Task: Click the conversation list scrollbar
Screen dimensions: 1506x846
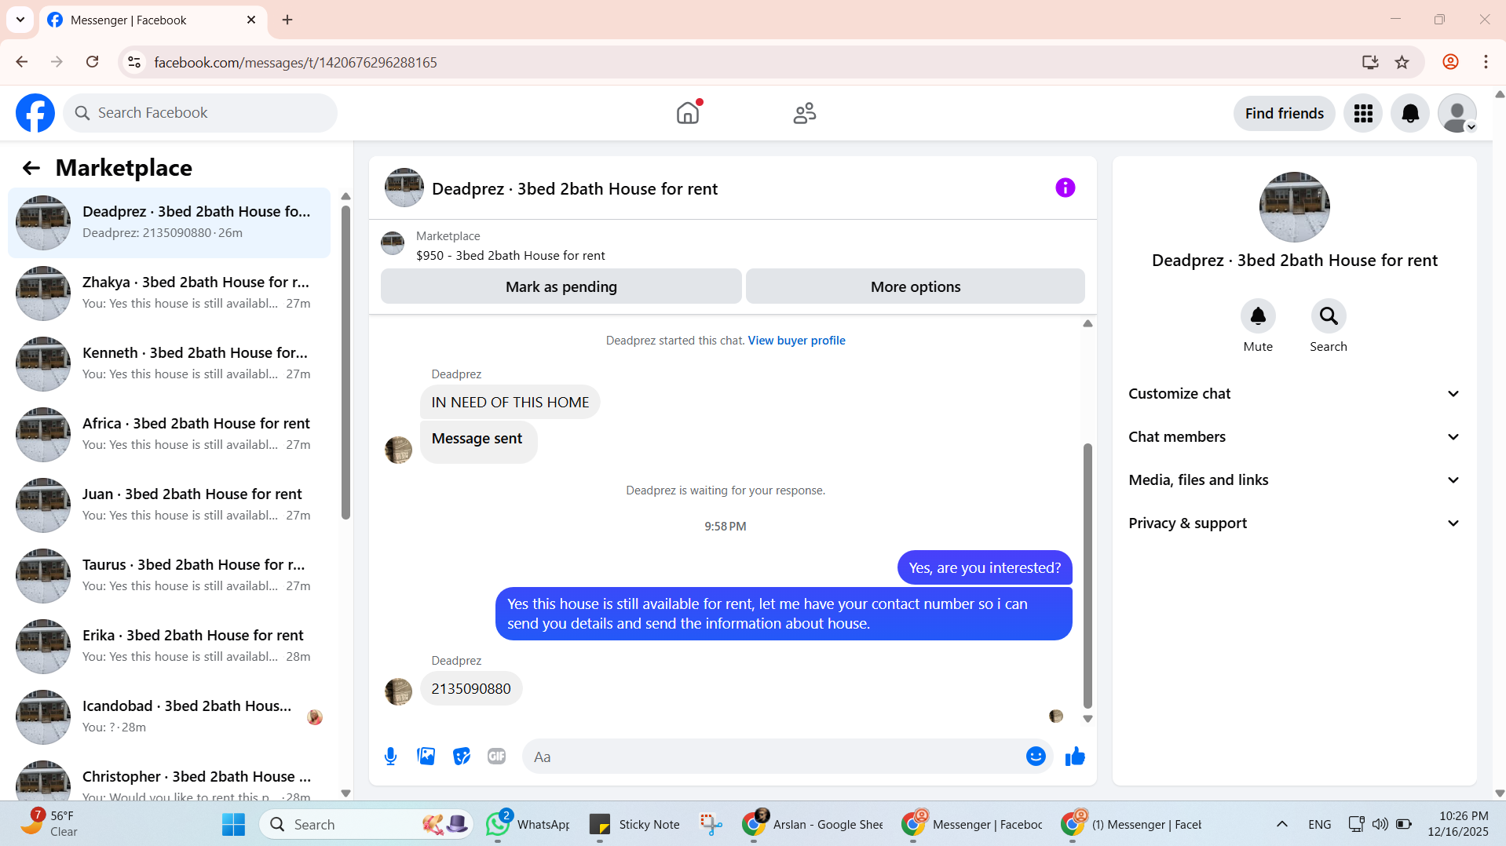Action: 345,361
